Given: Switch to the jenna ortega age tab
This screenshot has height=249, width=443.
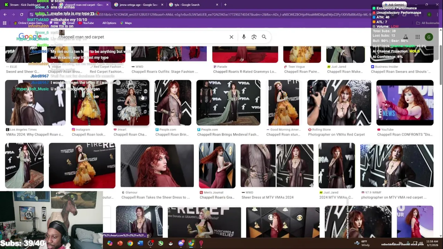Looking at the screenshot, I should click(x=138, y=5).
